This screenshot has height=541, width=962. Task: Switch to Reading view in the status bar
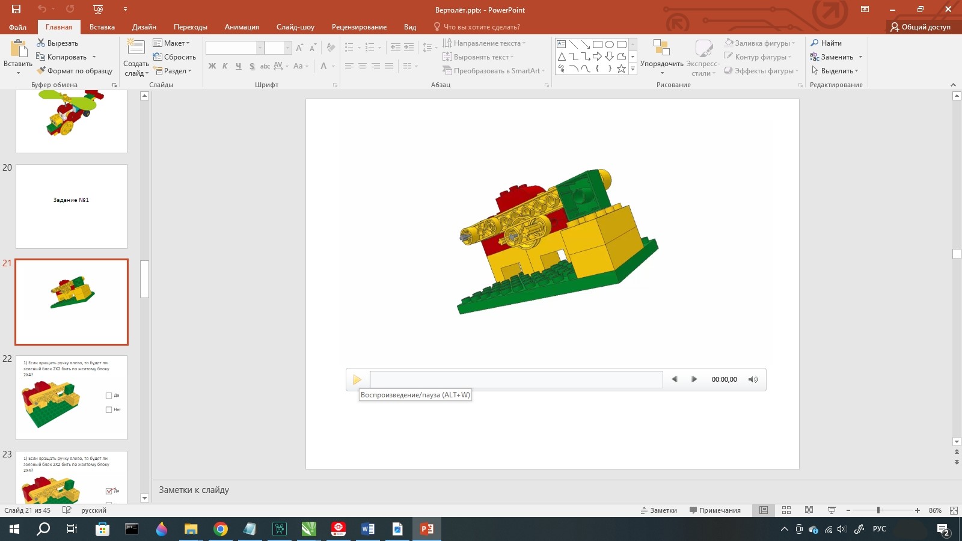click(x=809, y=510)
